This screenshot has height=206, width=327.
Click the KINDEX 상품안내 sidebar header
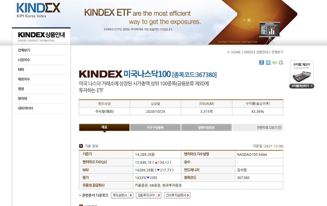41,36
